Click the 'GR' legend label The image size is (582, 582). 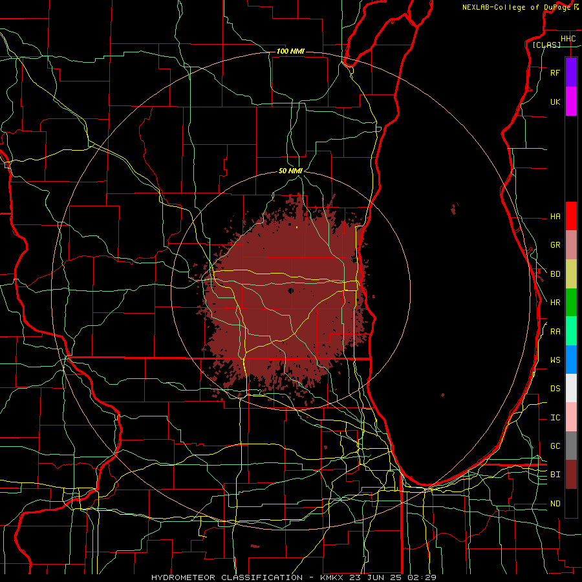point(555,245)
